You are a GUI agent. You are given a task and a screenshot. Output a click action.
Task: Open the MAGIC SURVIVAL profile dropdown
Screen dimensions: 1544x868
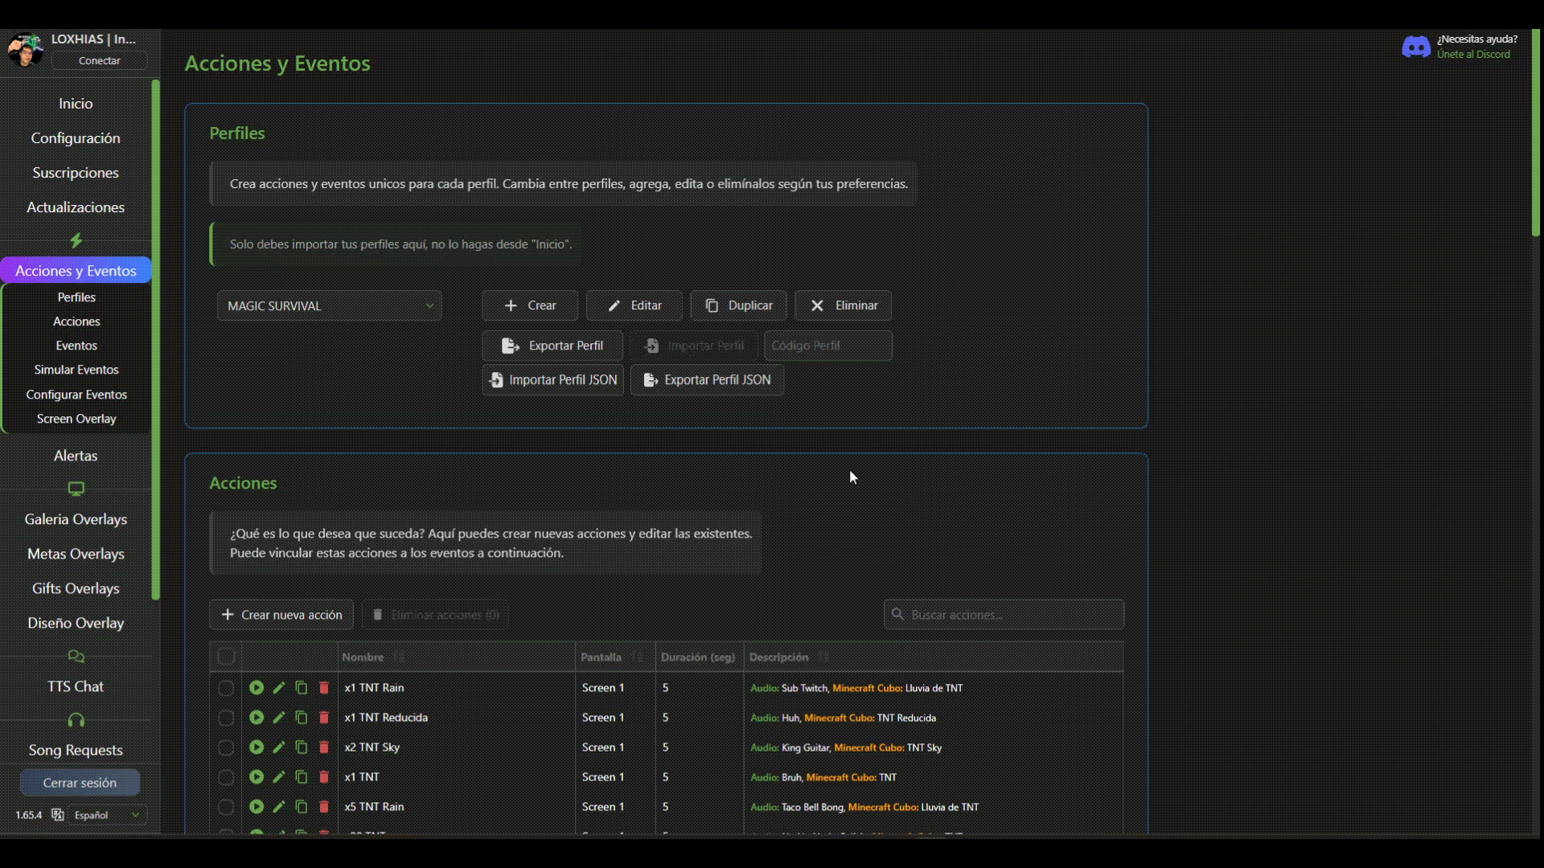pyautogui.click(x=329, y=306)
